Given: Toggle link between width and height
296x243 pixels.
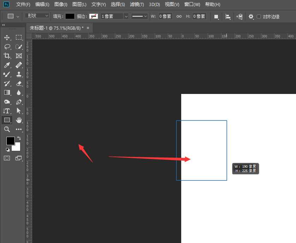Looking at the screenshot, I should tap(179, 16).
